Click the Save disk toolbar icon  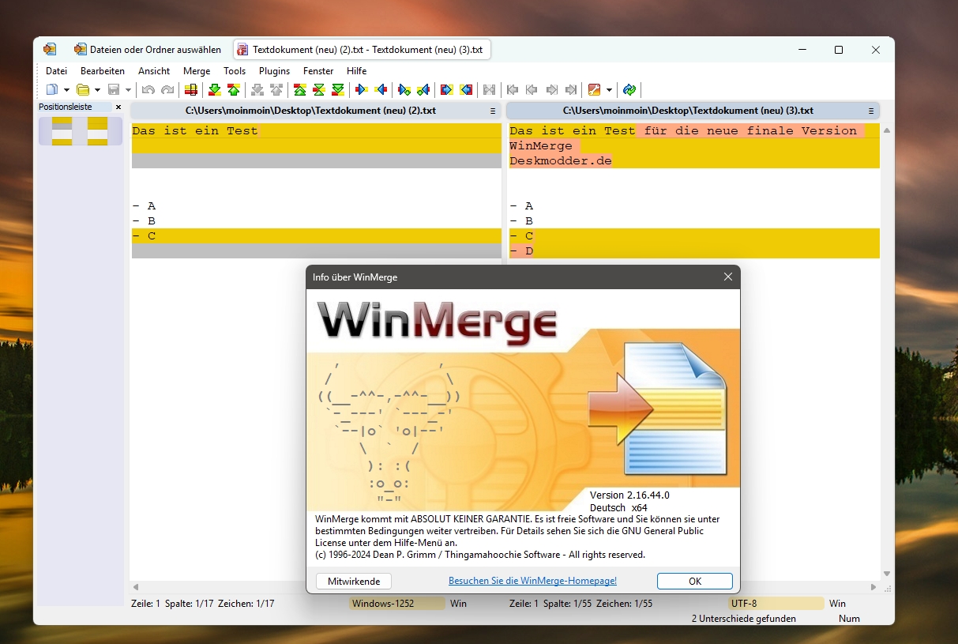[114, 90]
